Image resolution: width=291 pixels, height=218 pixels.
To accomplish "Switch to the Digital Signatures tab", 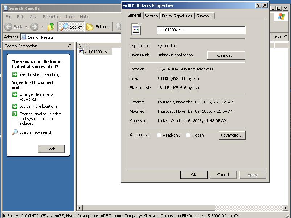I will (x=177, y=16).
